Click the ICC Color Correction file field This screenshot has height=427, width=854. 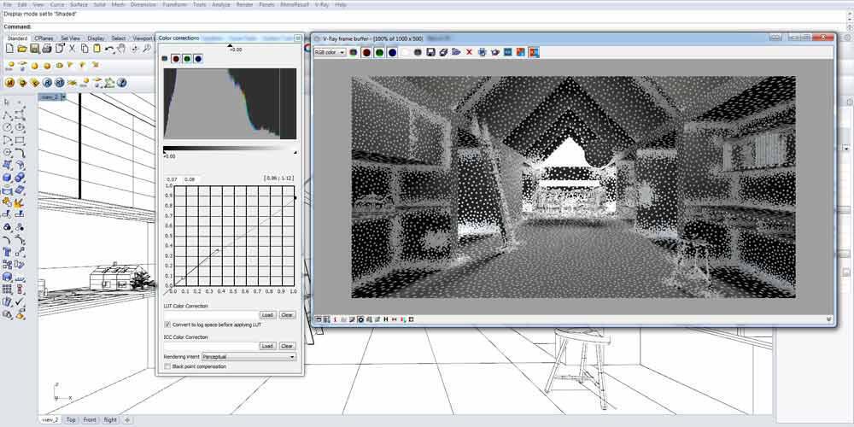[211, 346]
